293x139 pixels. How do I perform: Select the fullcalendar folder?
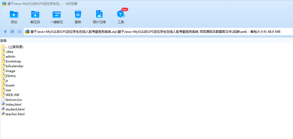click(x=12, y=66)
